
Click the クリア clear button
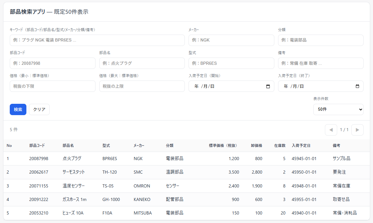(x=39, y=109)
